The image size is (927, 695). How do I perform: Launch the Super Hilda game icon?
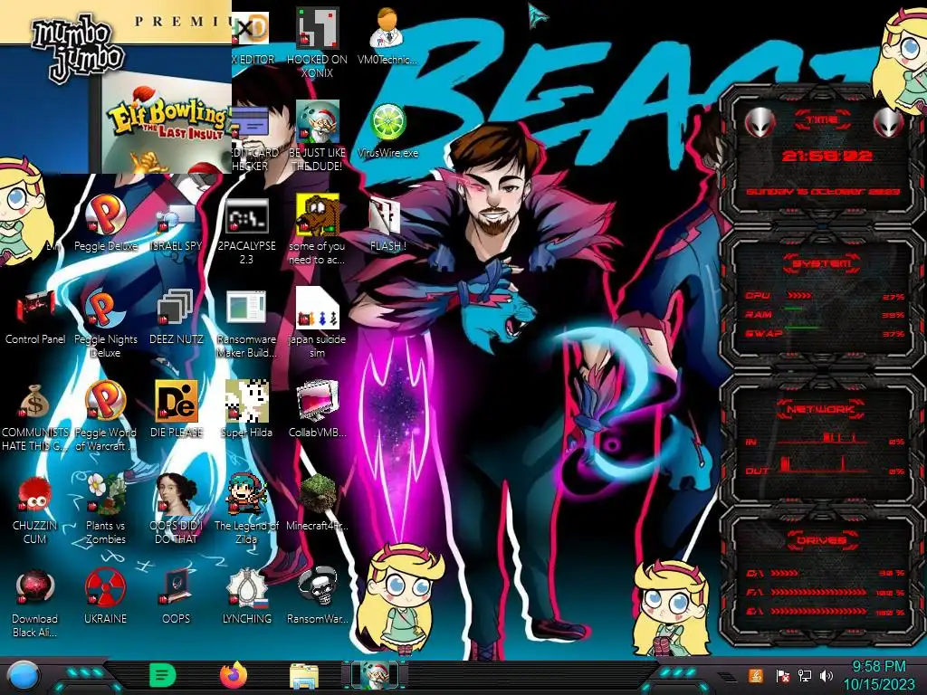click(x=246, y=410)
